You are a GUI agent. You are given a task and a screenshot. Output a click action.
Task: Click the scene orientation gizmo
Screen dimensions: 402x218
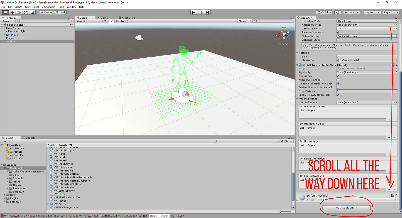point(284,34)
